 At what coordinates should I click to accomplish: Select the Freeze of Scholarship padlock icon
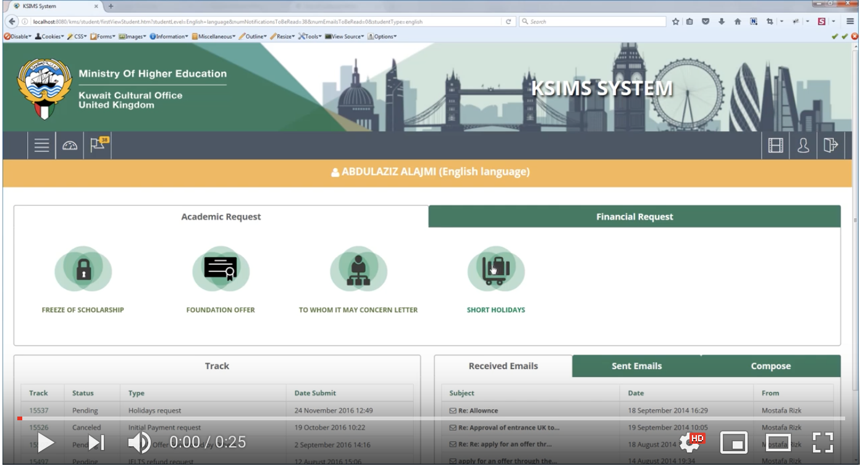pos(83,269)
